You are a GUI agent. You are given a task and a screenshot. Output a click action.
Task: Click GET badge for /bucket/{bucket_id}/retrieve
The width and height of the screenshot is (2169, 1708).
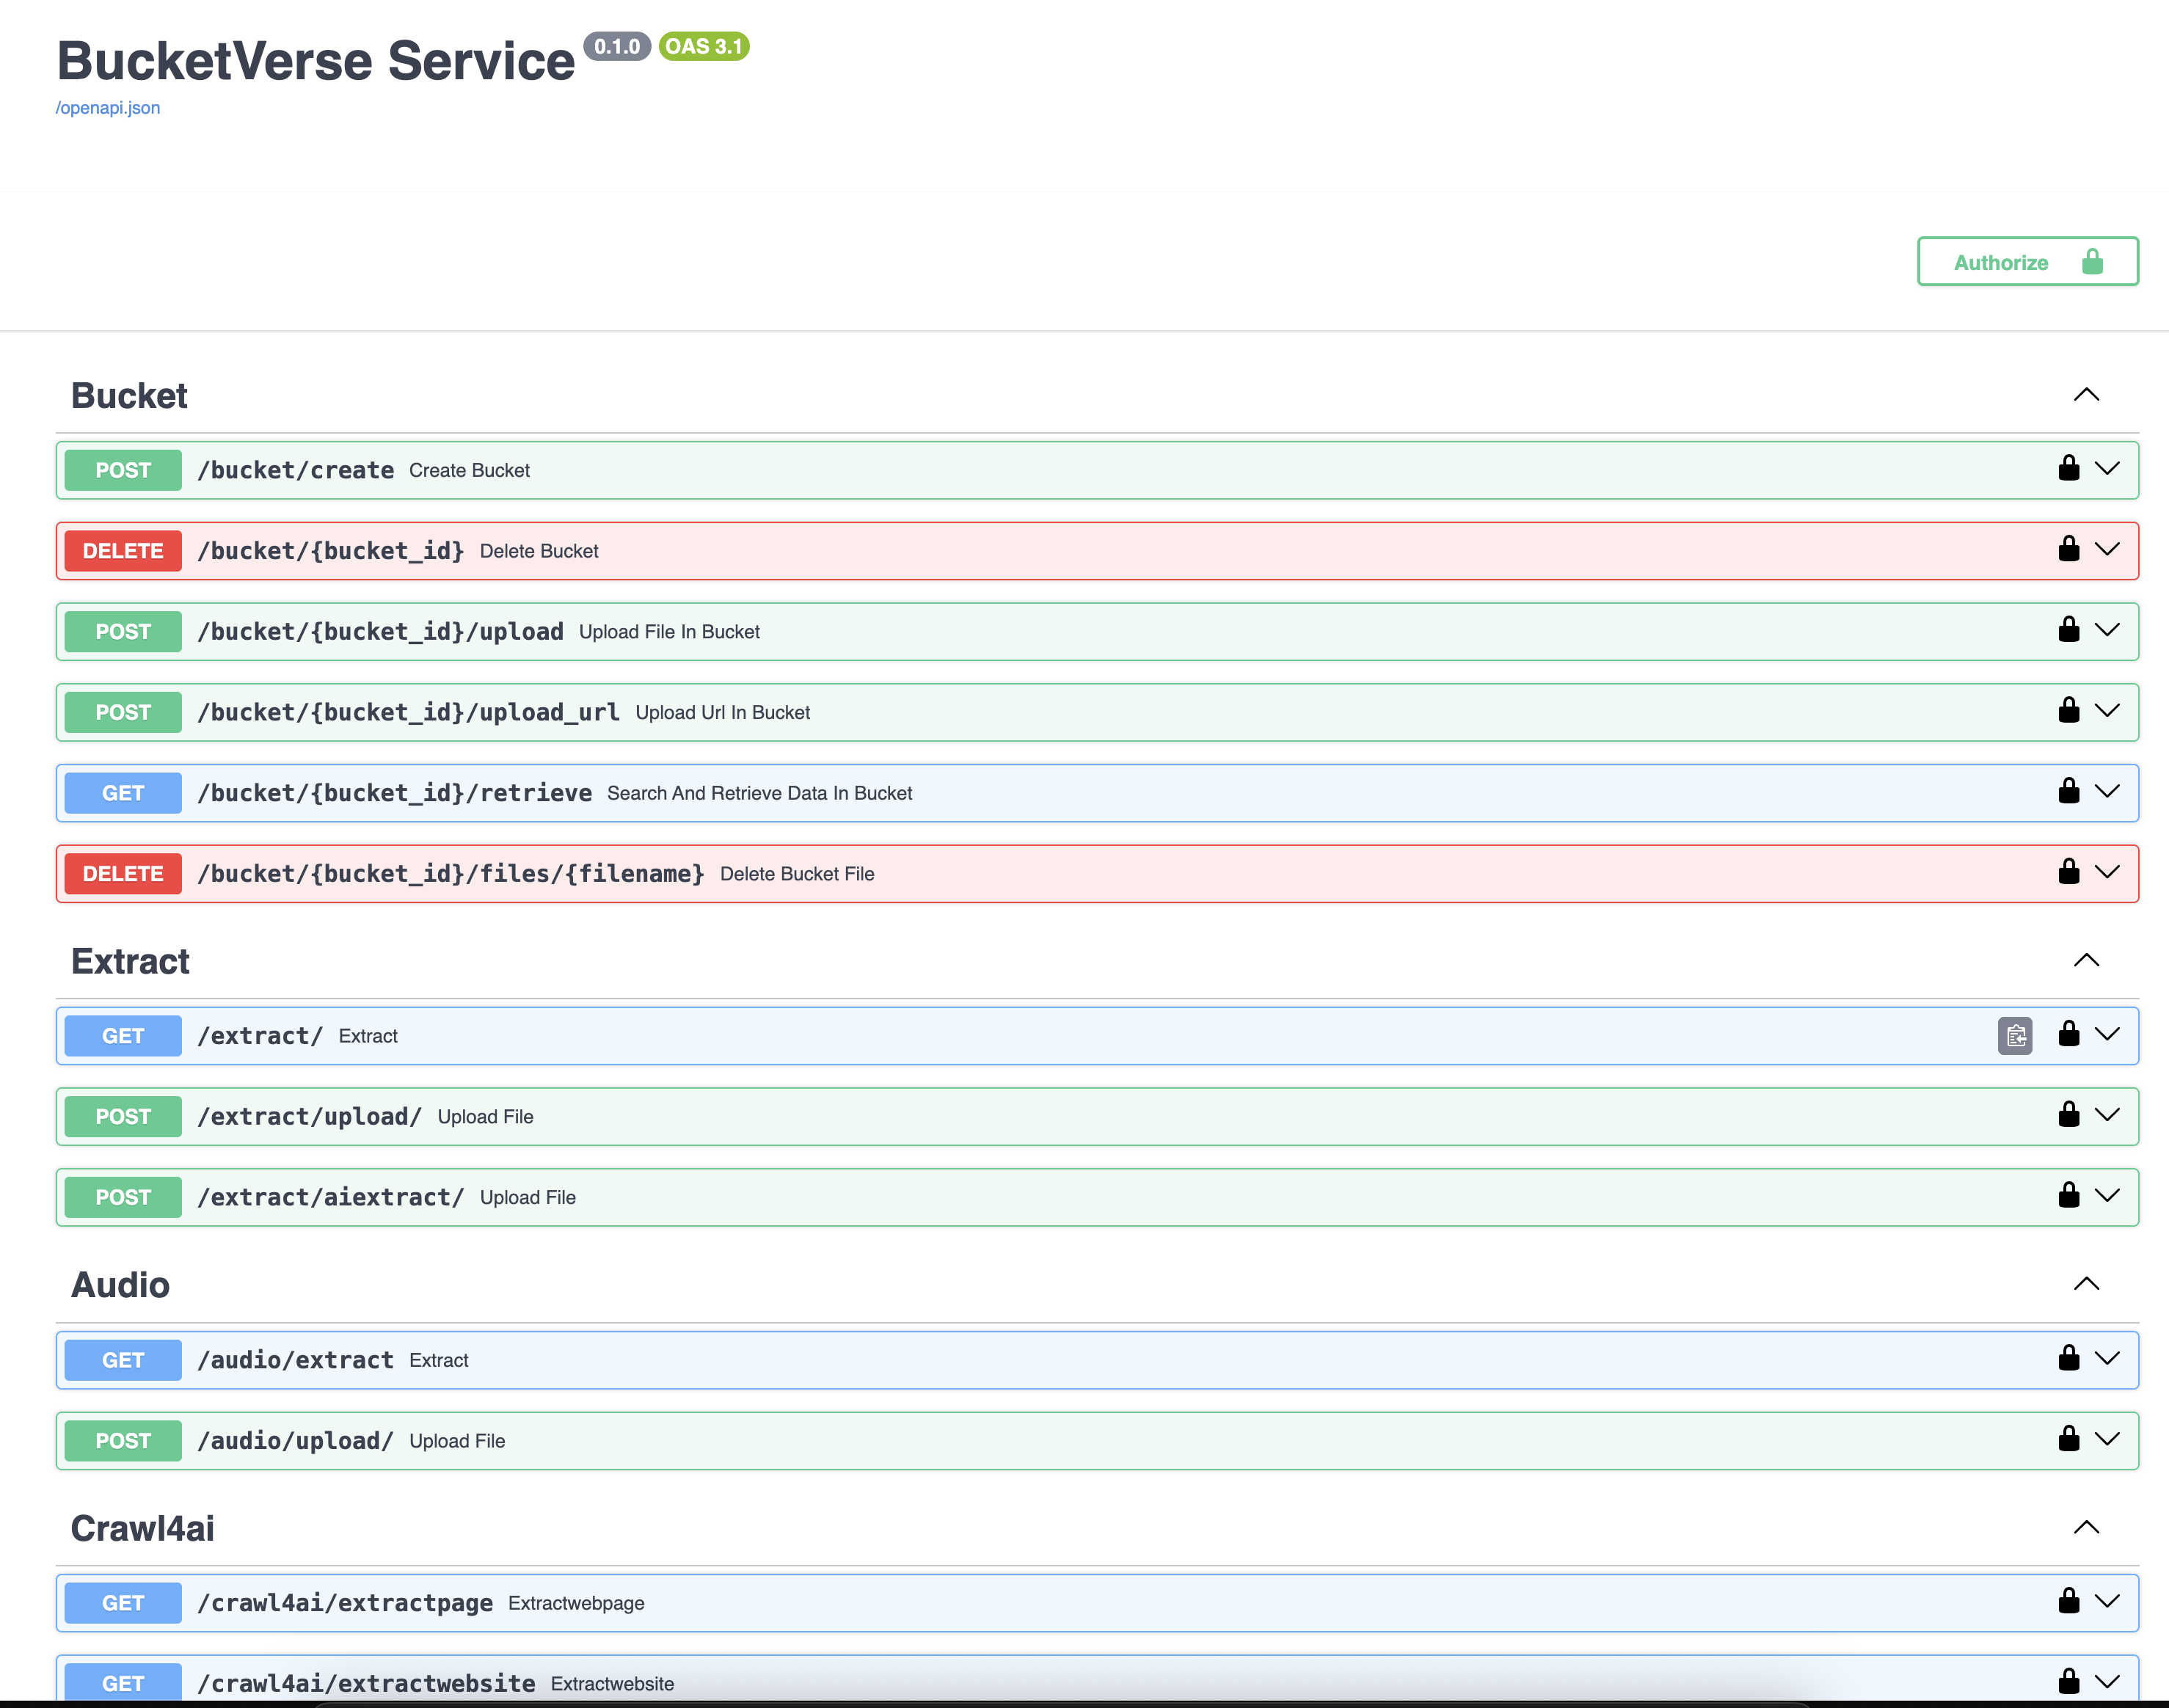(x=123, y=793)
